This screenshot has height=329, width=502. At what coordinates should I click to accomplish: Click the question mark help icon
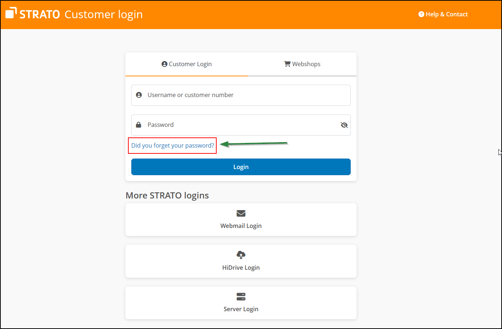tap(421, 14)
